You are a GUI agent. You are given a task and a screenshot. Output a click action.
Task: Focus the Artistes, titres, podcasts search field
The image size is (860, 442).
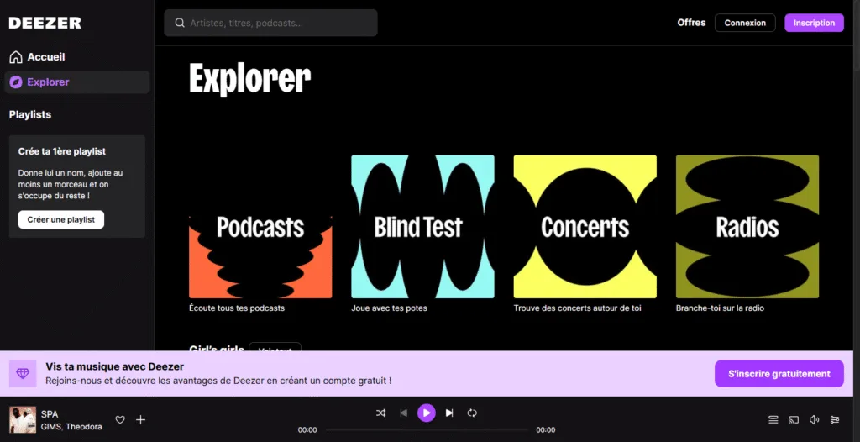pyautogui.click(x=270, y=23)
